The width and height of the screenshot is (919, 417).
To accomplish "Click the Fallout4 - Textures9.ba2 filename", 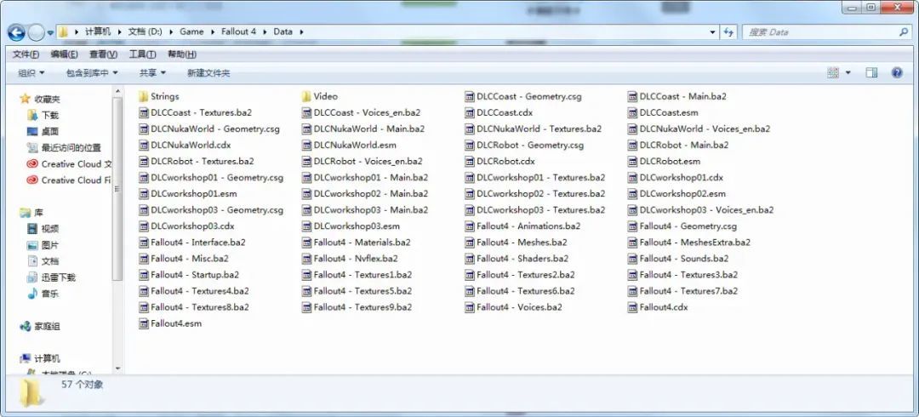I will tap(362, 306).
